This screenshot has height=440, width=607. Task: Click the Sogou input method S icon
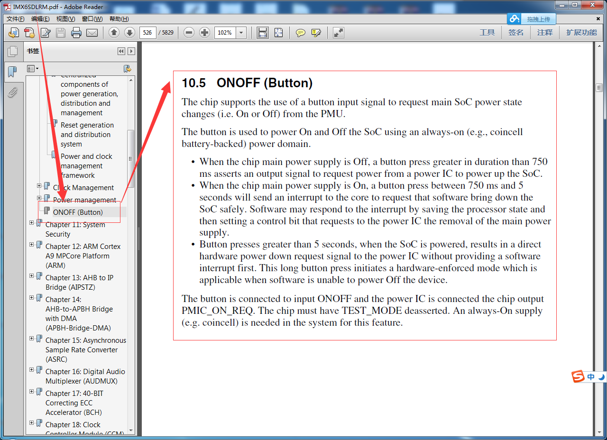[578, 377]
